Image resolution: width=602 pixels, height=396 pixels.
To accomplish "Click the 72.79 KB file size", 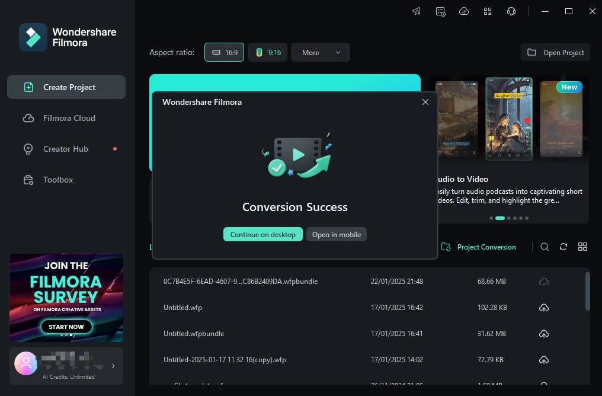I will (x=491, y=360).
